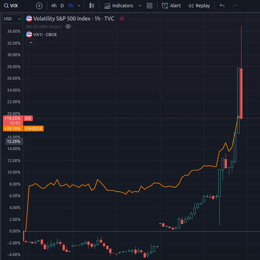Open the VIX symbol search
This screenshot has width=260, height=260.
tap(11, 6)
